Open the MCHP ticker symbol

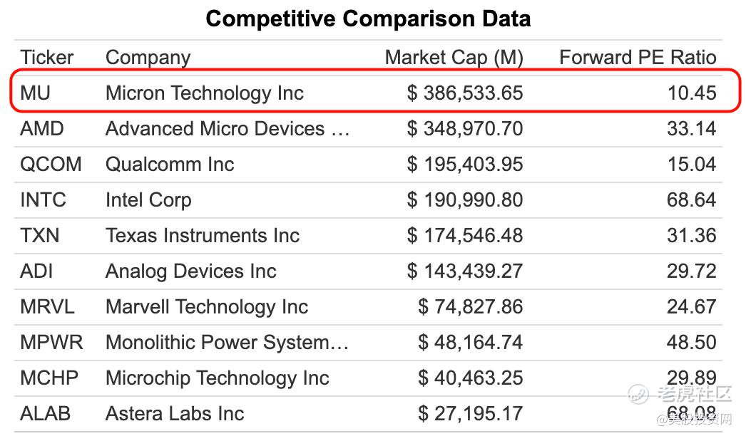coord(49,378)
